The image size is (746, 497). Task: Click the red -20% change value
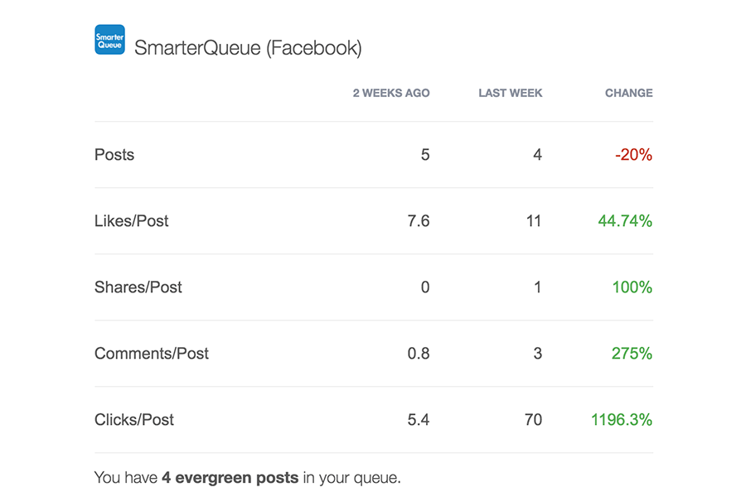pyautogui.click(x=633, y=155)
